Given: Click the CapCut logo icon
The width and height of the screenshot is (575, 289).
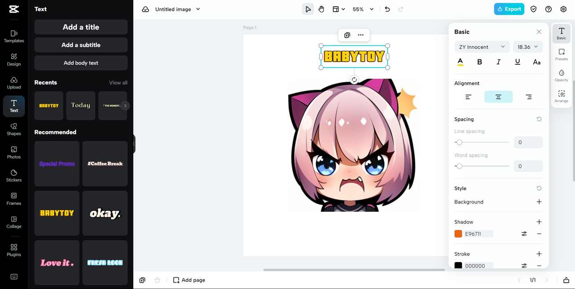Looking at the screenshot, I should click(14, 9).
